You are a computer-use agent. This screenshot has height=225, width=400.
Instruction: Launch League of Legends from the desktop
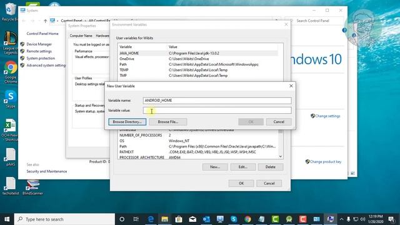pos(10,42)
